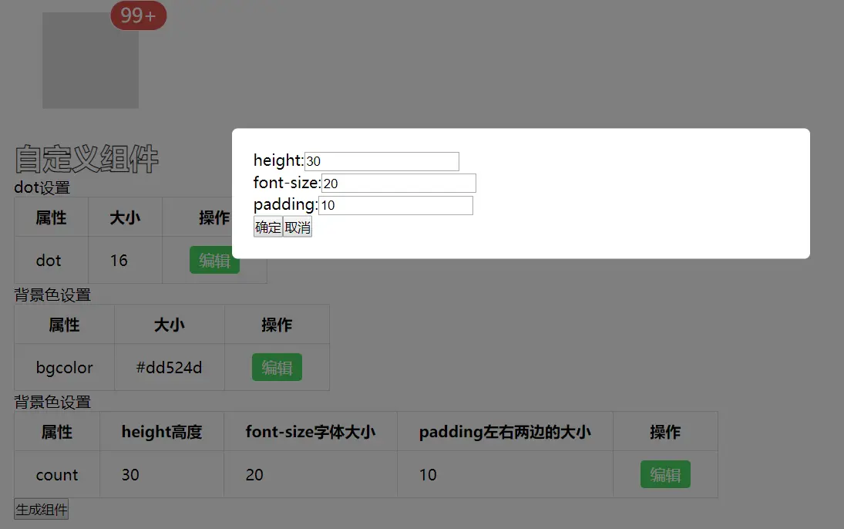Viewport: 844px width, 529px height.
Task: Click 操作 header in count table
Action: (665, 432)
